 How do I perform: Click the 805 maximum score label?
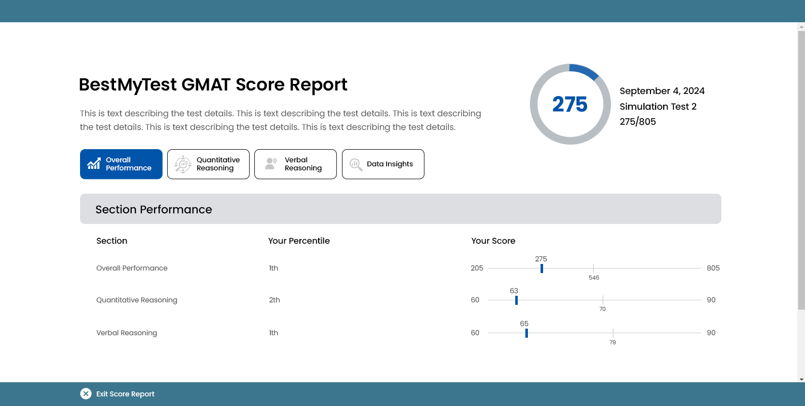pos(713,268)
